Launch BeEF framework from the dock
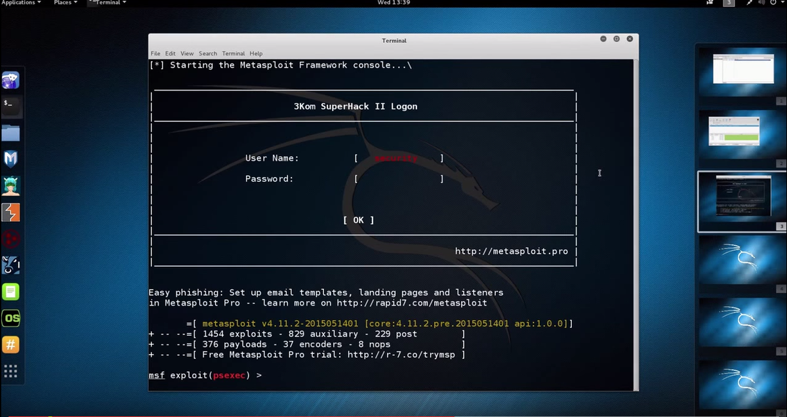The height and width of the screenshot is (417, 787). click(x=11, y=265)
